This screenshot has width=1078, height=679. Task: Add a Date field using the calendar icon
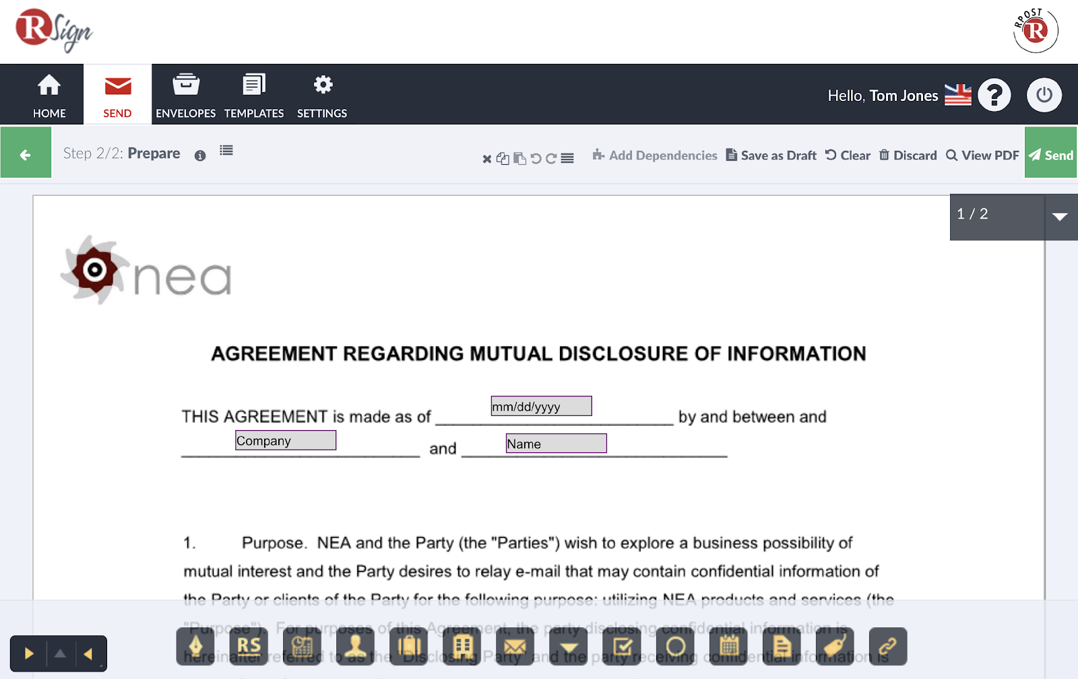728,647
